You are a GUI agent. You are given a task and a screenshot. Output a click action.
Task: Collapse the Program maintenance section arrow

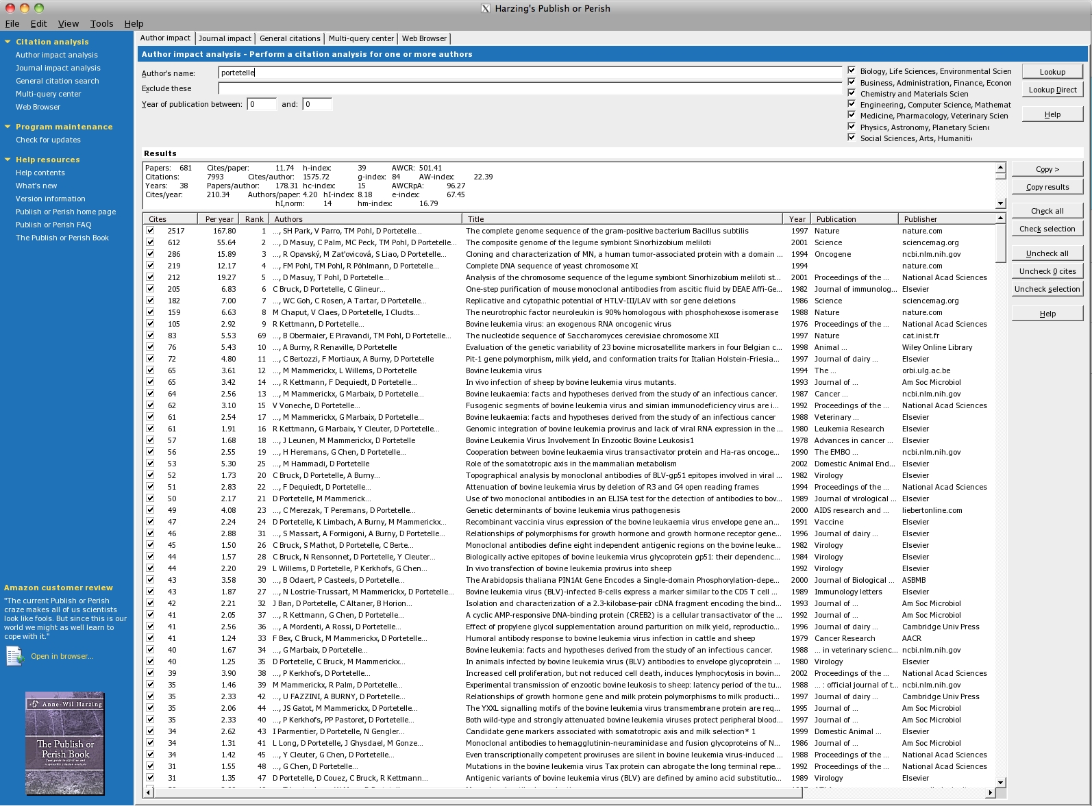pos(8,127)
